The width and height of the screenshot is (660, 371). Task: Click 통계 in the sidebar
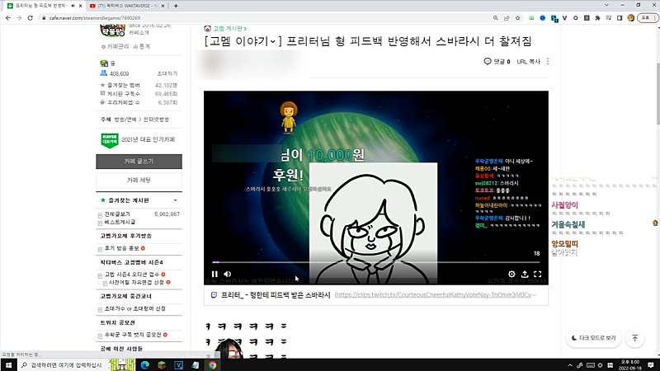(x=142, y=46)
